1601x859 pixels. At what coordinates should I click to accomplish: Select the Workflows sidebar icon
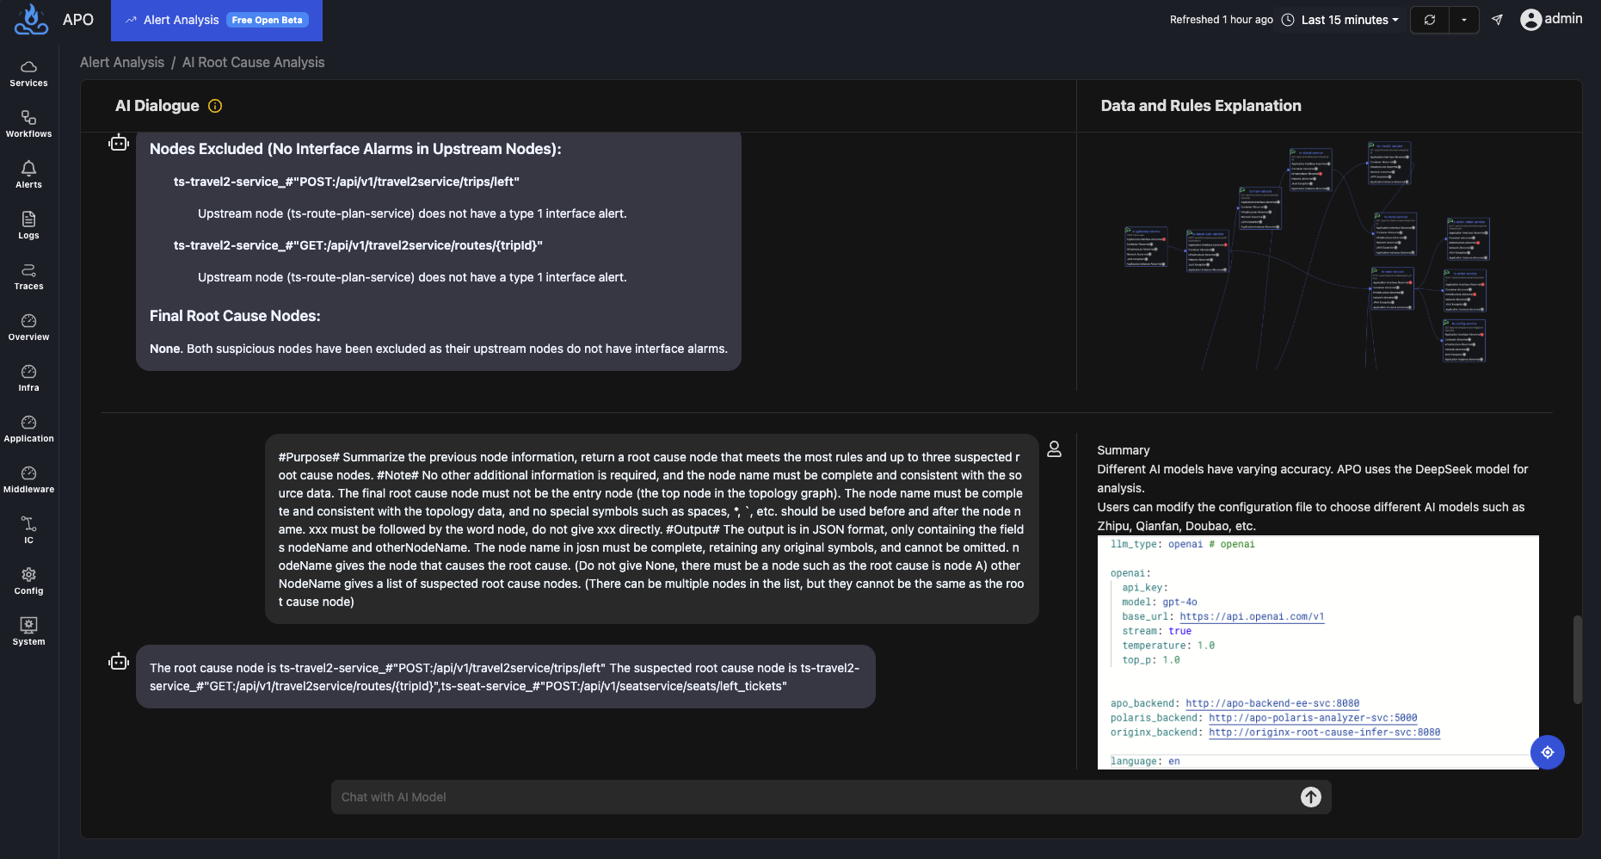coord(28,121)
